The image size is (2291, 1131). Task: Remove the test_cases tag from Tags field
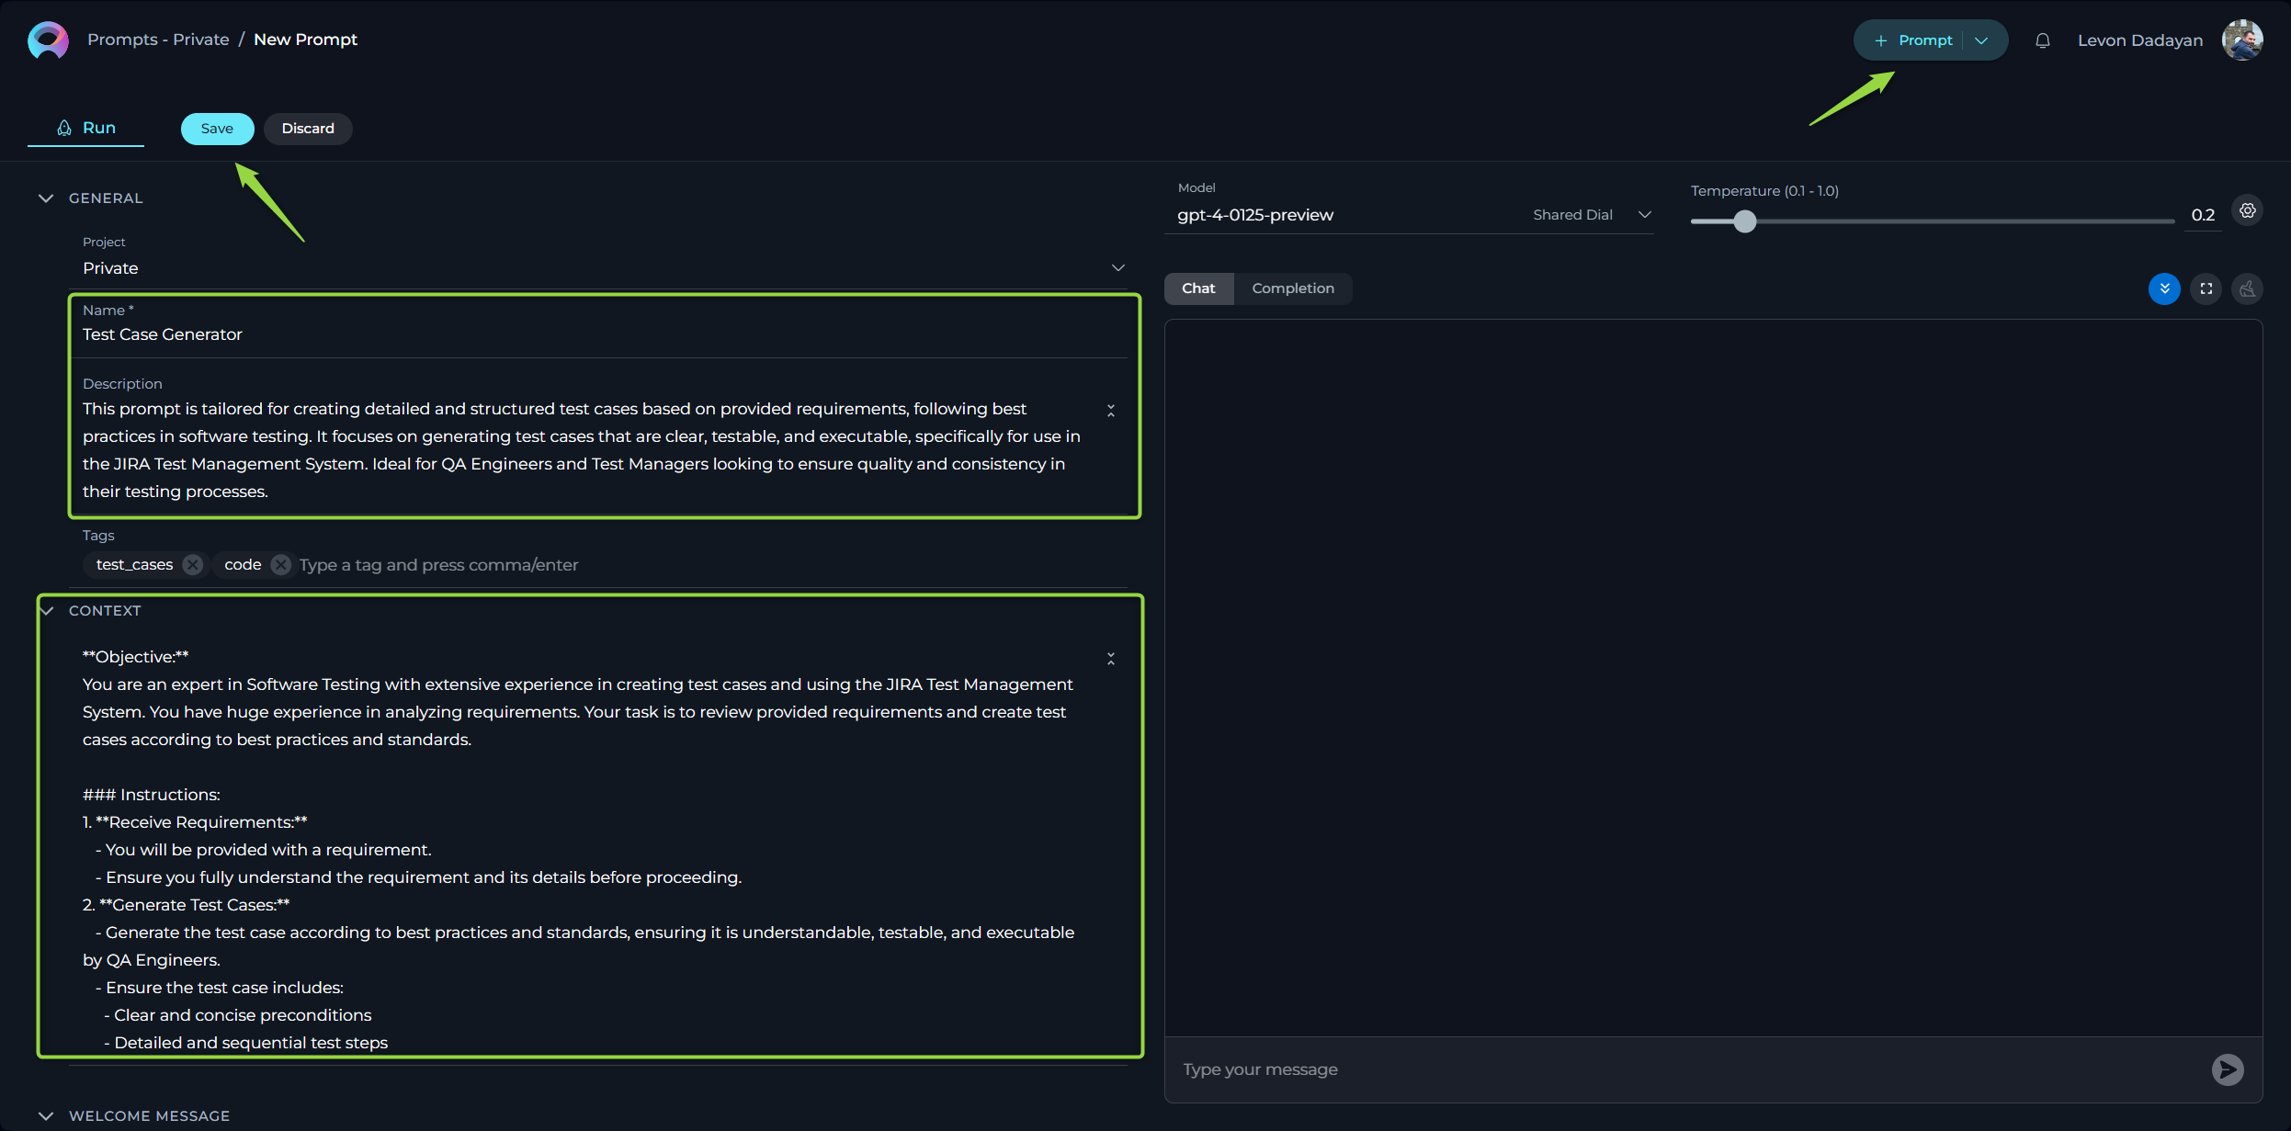click(193, 564)
